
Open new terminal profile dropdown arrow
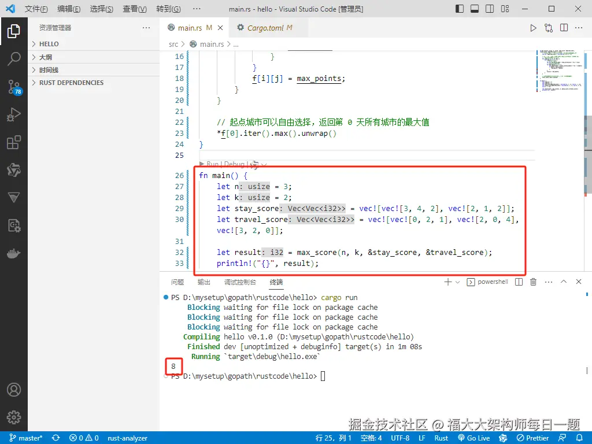[458, 282]
